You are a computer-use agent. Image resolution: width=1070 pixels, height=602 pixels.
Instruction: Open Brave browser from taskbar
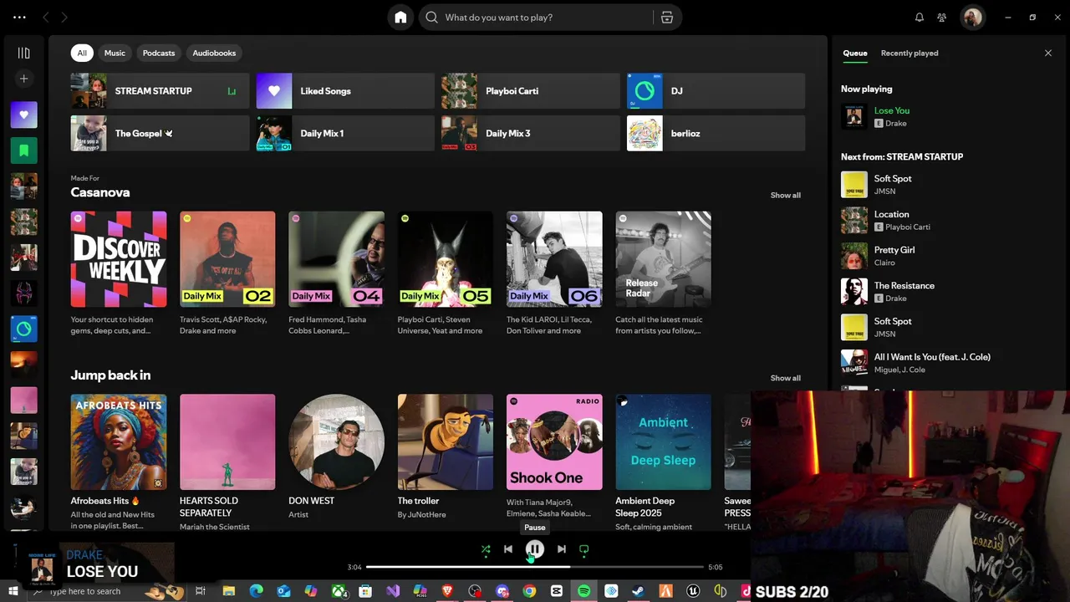[447, 591]
